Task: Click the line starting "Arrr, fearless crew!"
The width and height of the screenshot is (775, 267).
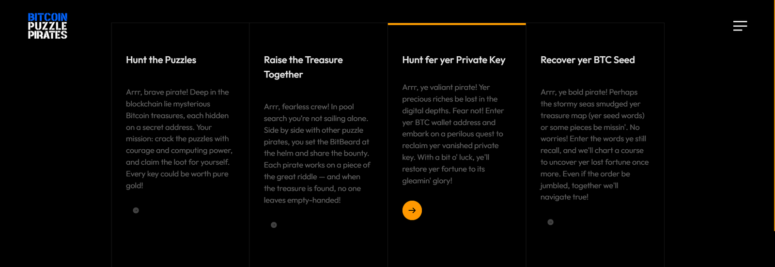Action: (x=309, y=107)
